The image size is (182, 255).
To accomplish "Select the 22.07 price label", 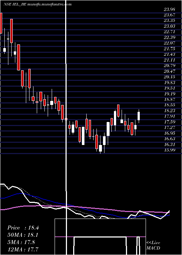I will coord(170,43).
